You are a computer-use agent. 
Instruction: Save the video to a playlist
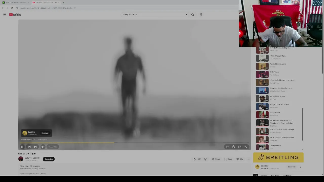point(228,159)
